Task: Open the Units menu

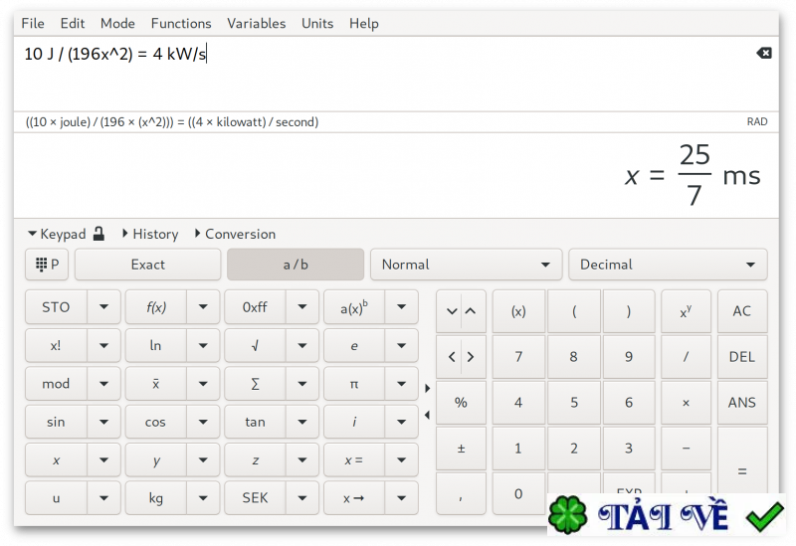Action: coord(317,23)
